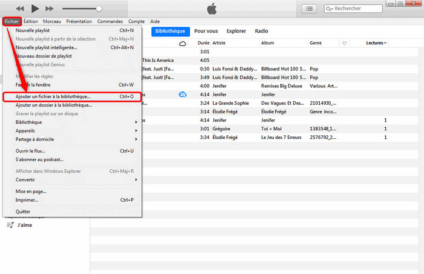The height and width of the screenshot is (274, 424).
Task: Open the Morceau menu
Action: 52,21
